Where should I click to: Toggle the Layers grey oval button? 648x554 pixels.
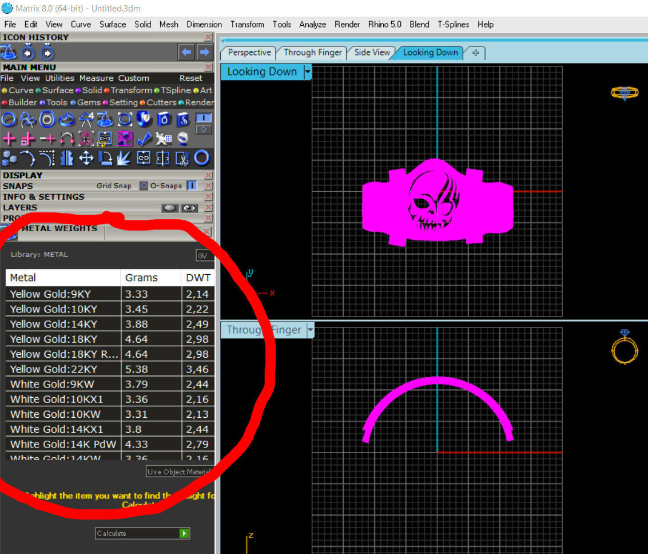(170, 208)
